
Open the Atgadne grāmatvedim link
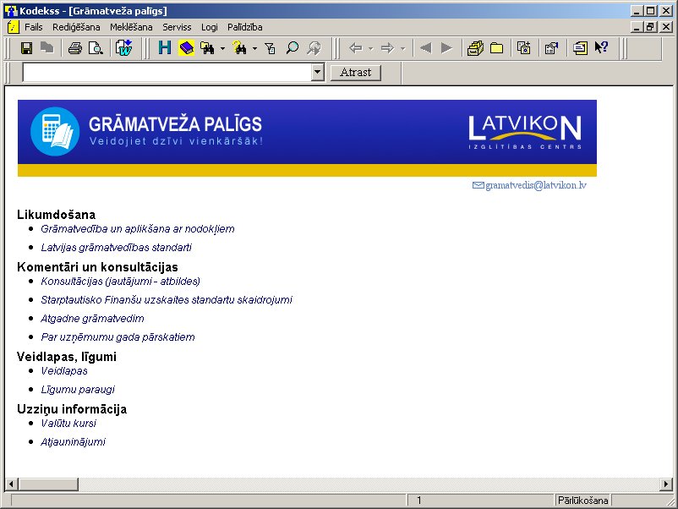click(x=92, y=318)
